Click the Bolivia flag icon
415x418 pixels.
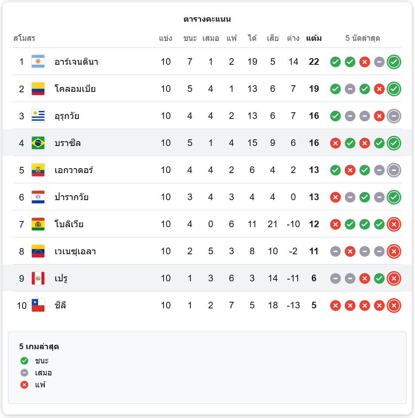pyautogui.click(x=38, y=224)
